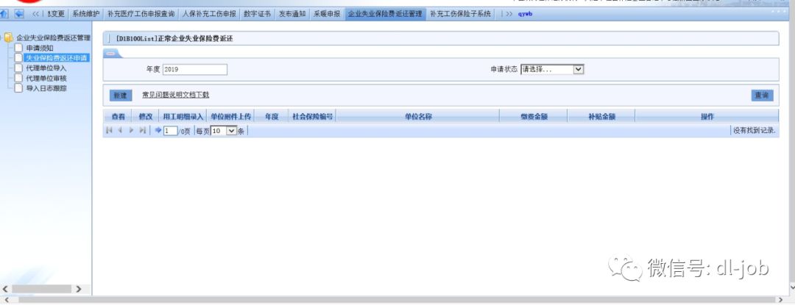The width and height of the screenshot is (795, 305).
Task: Click page icon beside 导入日志跟踪
Action: 18,88
